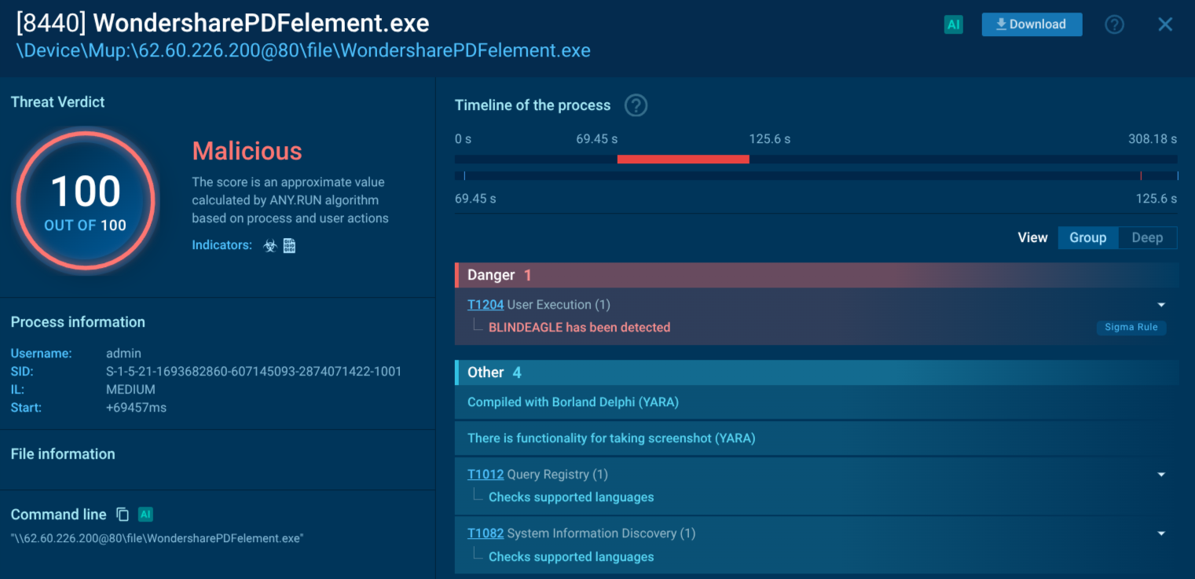
Task: Click the AI badge beside Download
Action: (x=953, y=24)
